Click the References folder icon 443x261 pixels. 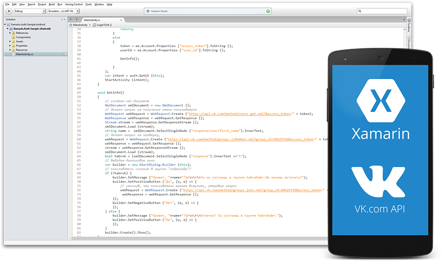click(x=13, y=33)
